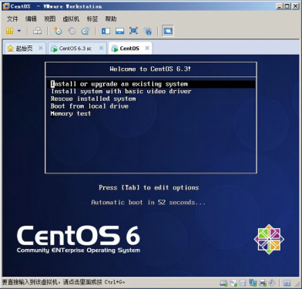This screenshot has height=289, width=302.
Task: Open the snapshot manager wrench icon
Action: point(86,31)
